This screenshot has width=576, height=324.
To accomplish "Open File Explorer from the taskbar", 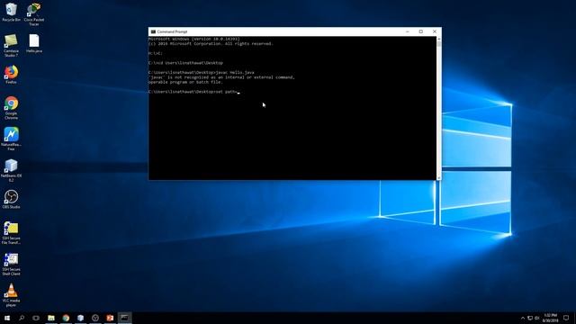I will click(51, 318).
